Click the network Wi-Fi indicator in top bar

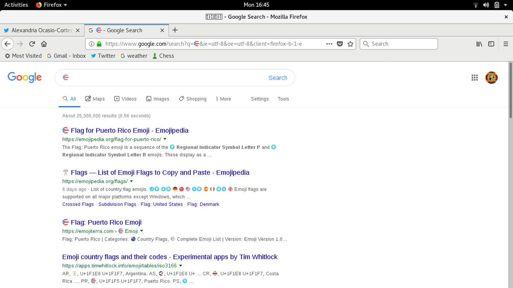pos(476,5)
